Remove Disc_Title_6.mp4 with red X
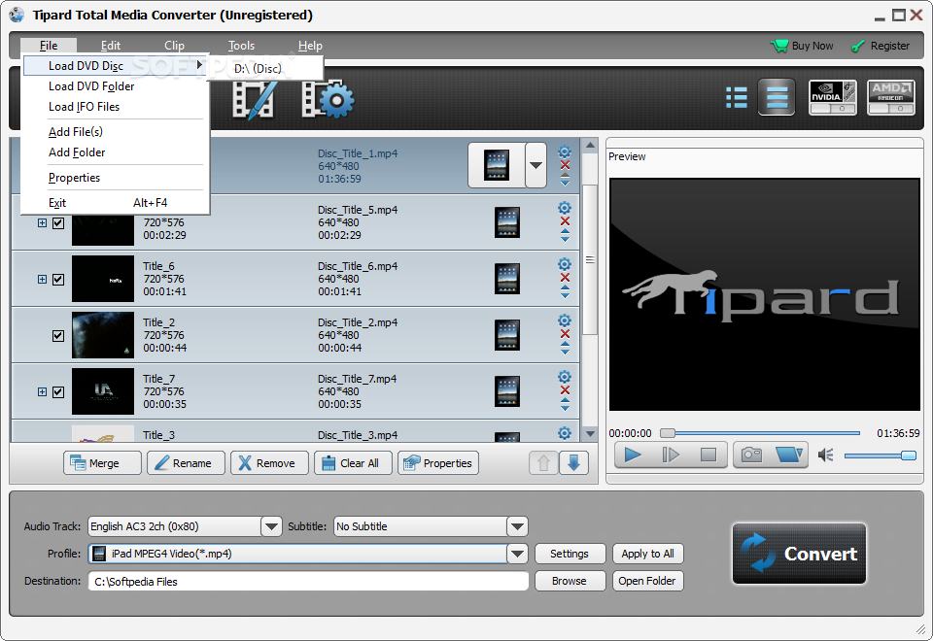933x641 pixels. [x=565, y=278]
